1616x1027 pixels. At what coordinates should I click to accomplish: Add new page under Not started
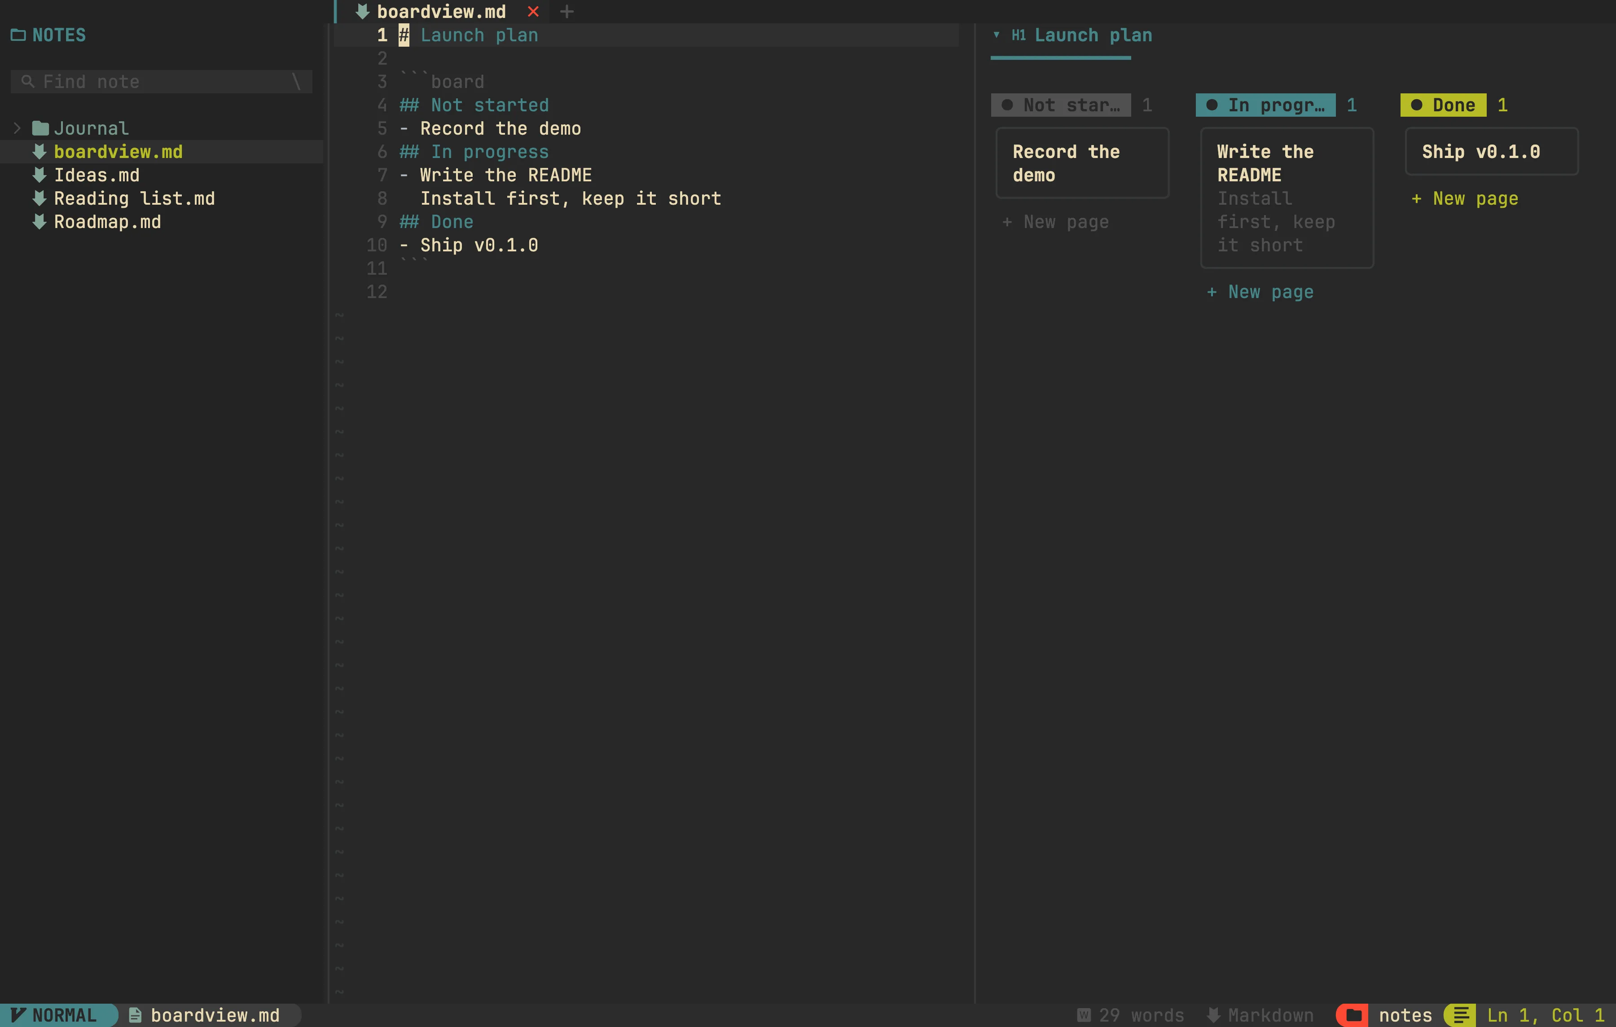pos(1056,222)
